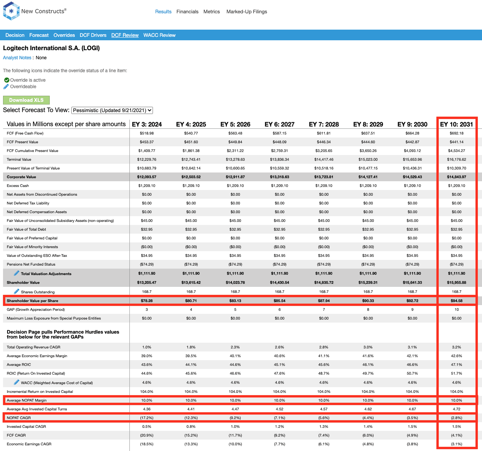Open the WACC Review submenu item
Viewport: 482px width, 451px height.
(x=159, y=35)
